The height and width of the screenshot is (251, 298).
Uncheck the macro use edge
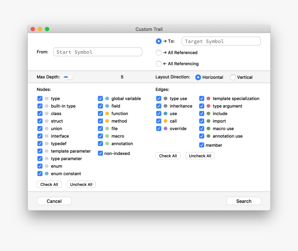(x=202, y=128)
